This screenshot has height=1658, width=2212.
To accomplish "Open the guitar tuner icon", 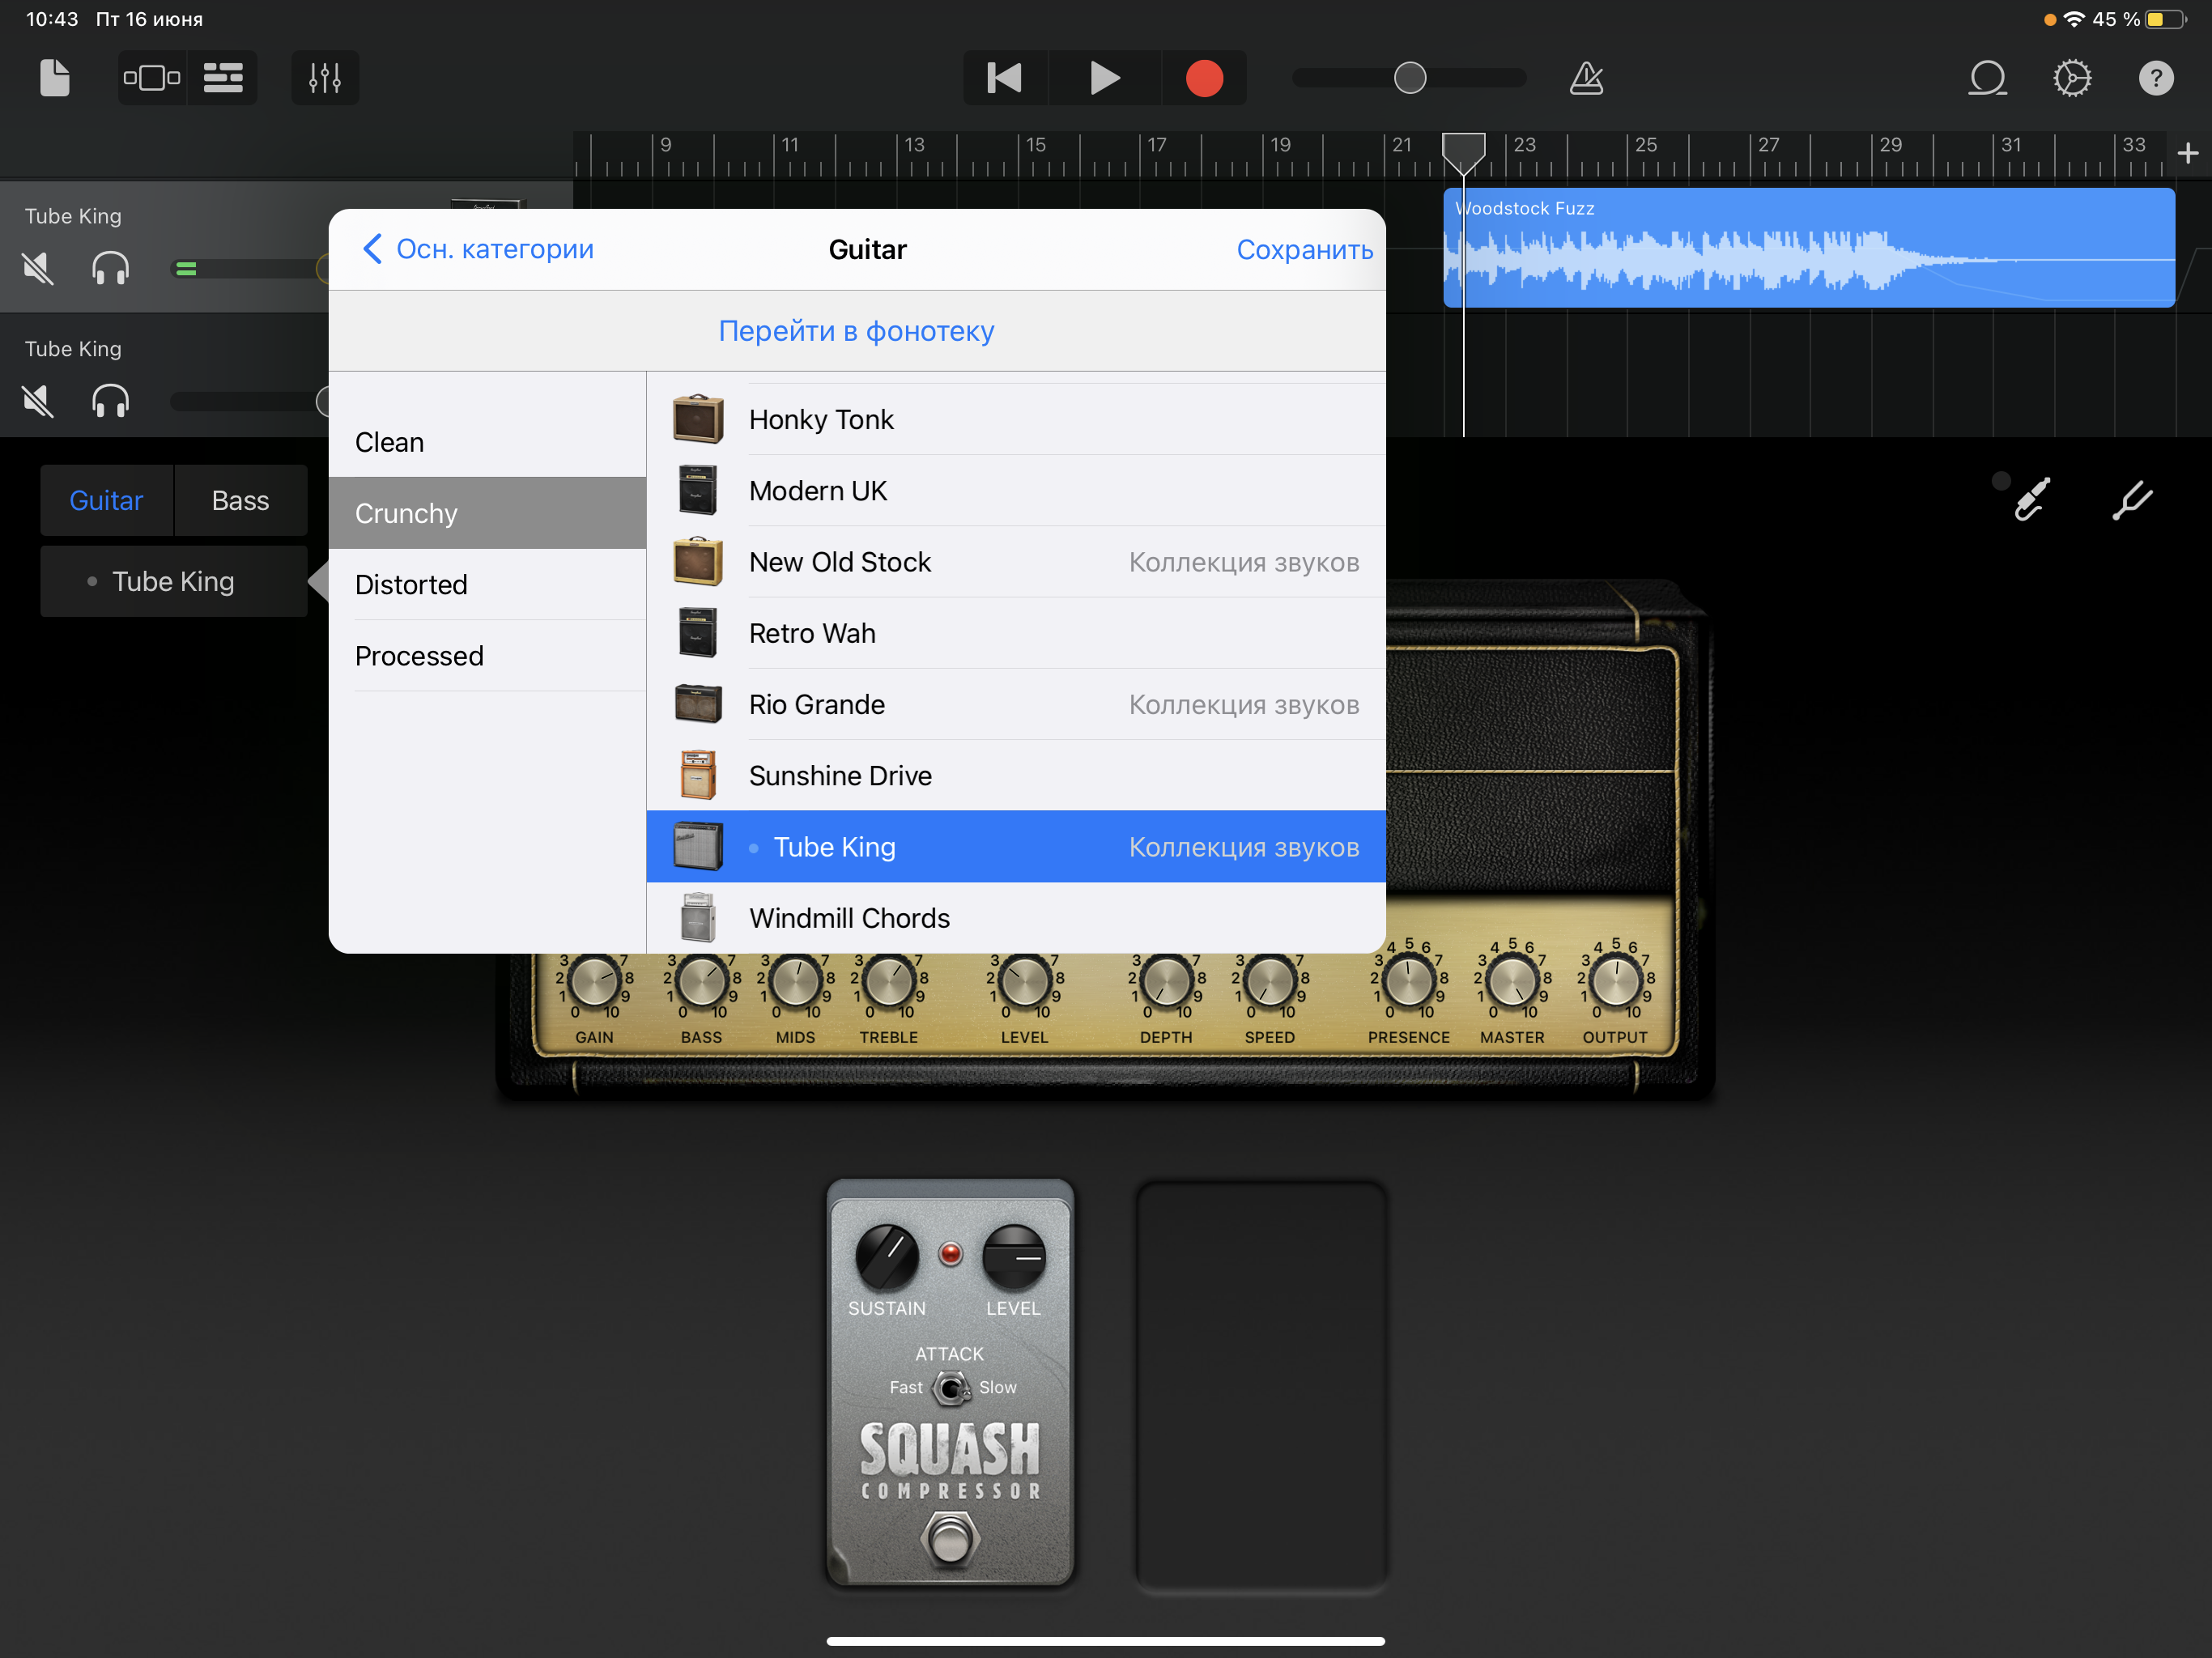I will pyautogui.click(x=2132, y=500).
